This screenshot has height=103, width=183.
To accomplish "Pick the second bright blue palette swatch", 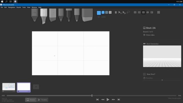I will [103, 12].
